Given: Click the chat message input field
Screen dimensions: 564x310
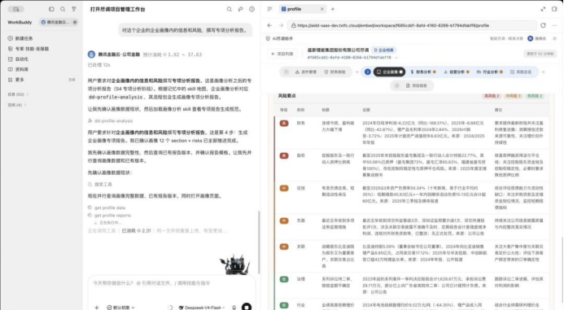Looking at the screenshot, I should point(171,283).
